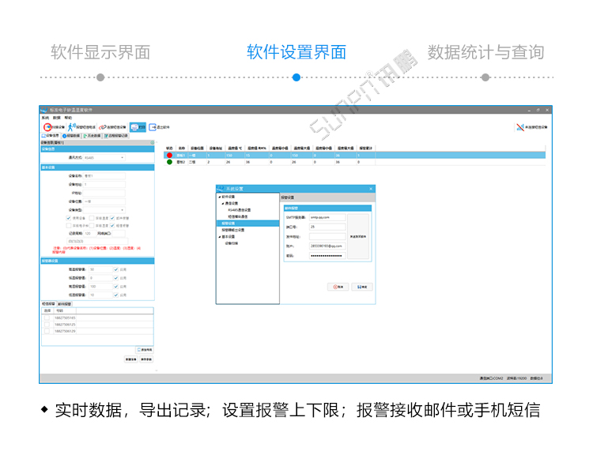Collapse the 软件设置 tree node
Viewport: 593px width, 470px height.
pos(219,197)
